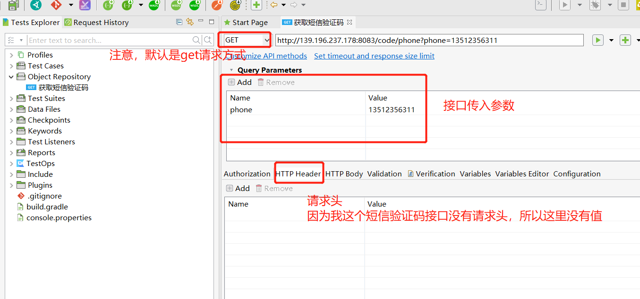Image resolution: width=640 pixels, height=299 pixels.
Task: Run the request with the green play button
Action: click(x=597, y=40)
